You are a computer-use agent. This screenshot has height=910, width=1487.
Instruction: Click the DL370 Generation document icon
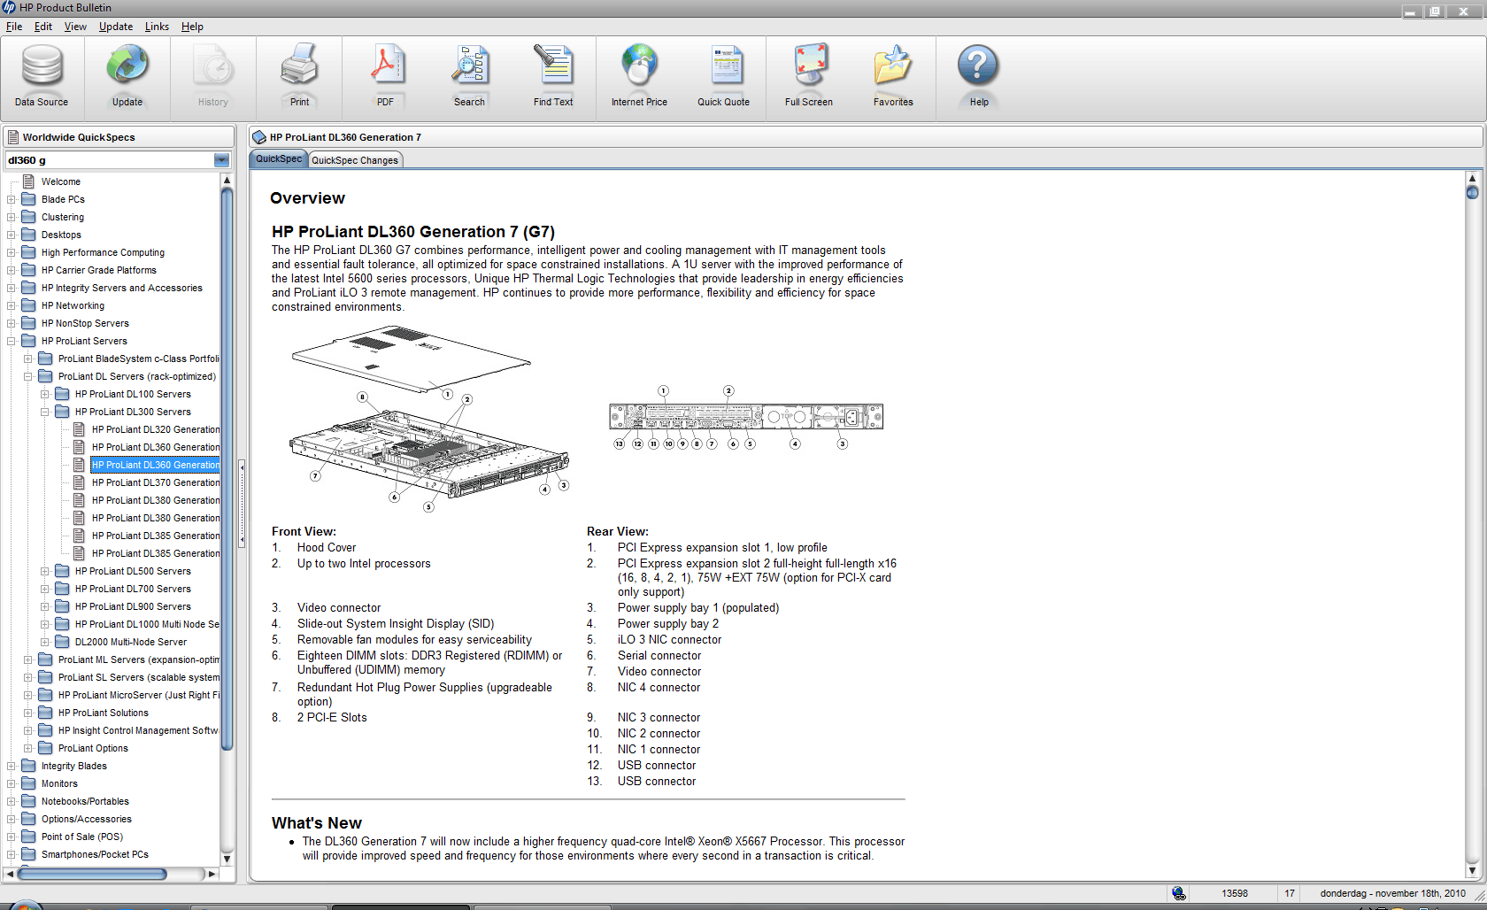(79, 482)
